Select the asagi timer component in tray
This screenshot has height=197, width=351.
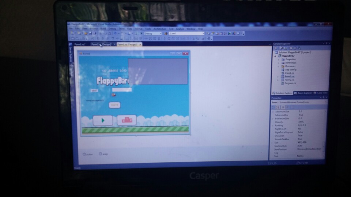pyautogui.click(x=103, y=154)
